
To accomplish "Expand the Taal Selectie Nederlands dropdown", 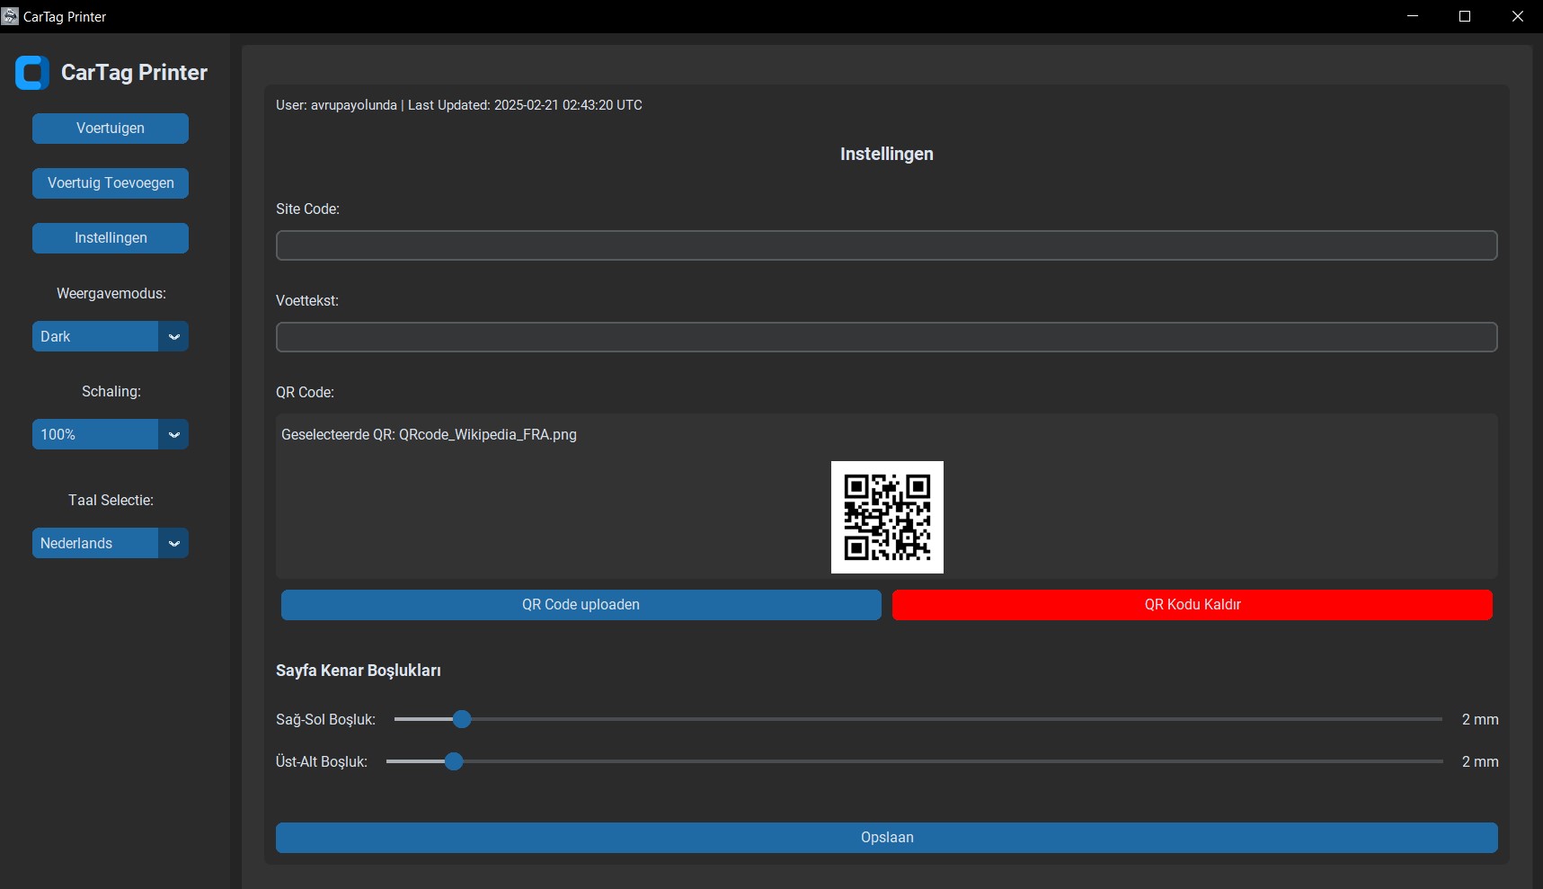I will coord(174,544).
